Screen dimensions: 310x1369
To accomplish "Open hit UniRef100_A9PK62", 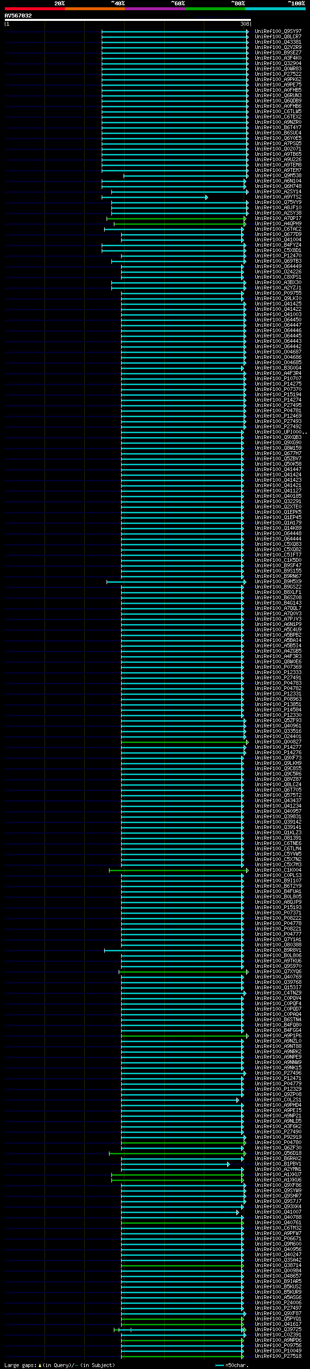I will 278,79.
